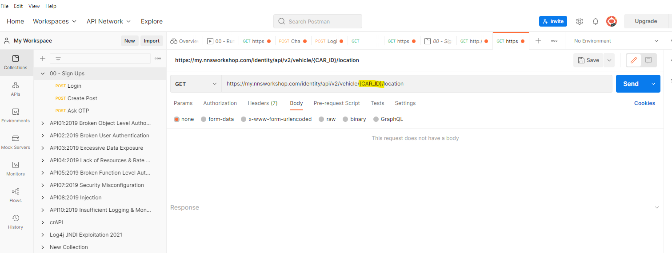
Task: Expand the Response pane chevron
Action: 657,207
